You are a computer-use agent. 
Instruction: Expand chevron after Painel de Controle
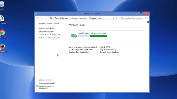pos(70,18)
